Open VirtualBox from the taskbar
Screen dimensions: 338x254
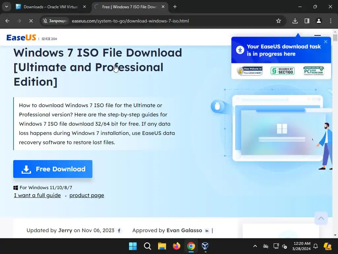205,246
